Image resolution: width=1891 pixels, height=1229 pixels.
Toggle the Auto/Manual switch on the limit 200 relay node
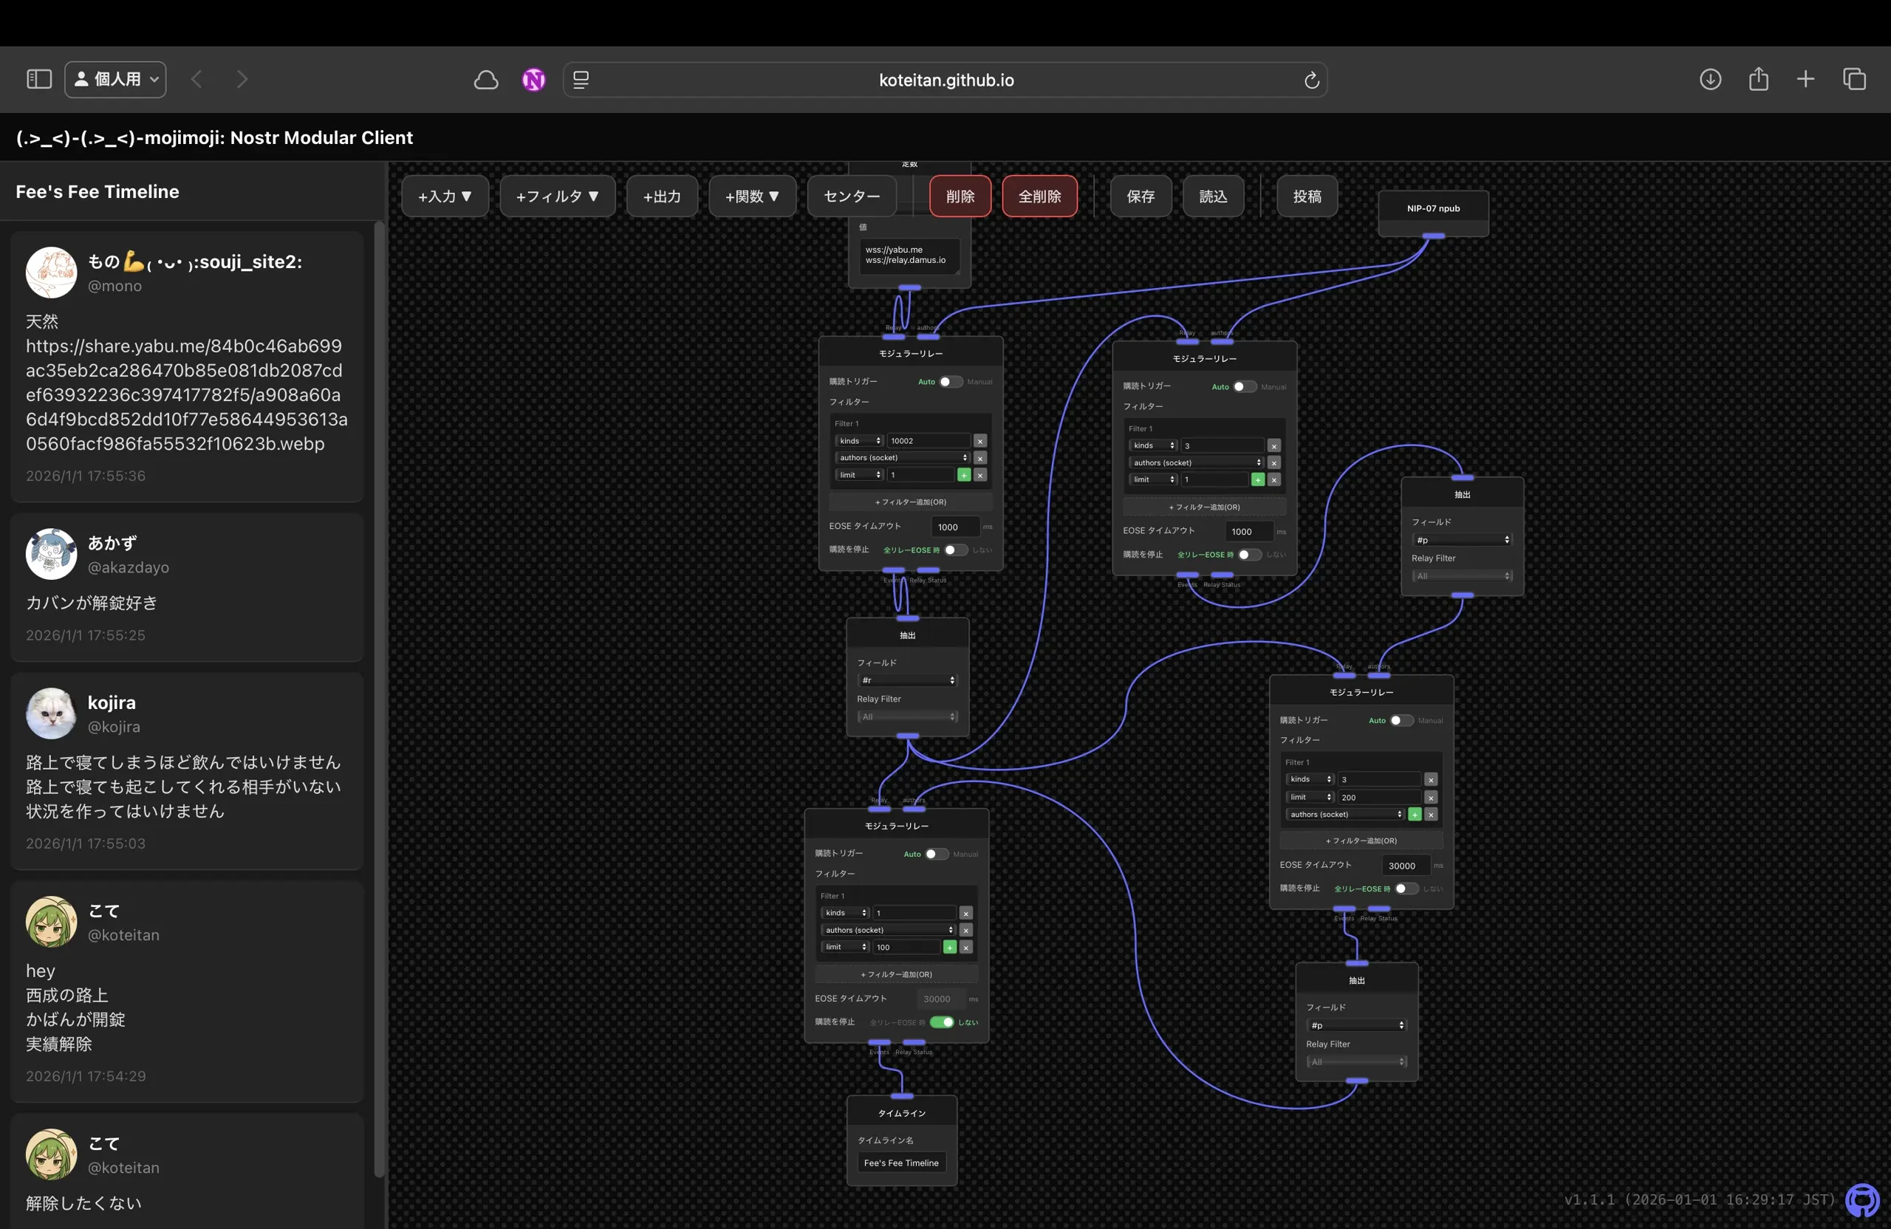coord(1401,721)
